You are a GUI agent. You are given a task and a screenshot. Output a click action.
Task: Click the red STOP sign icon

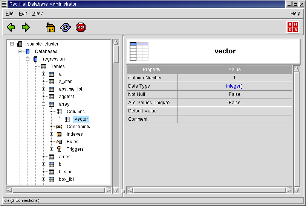pyautogui.click(x=81, y=27)
